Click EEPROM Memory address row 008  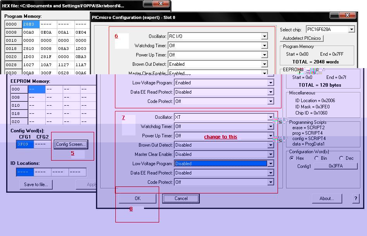[19, 97]
